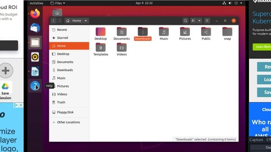Open Music in the sidebar

[x=69, y=78]
